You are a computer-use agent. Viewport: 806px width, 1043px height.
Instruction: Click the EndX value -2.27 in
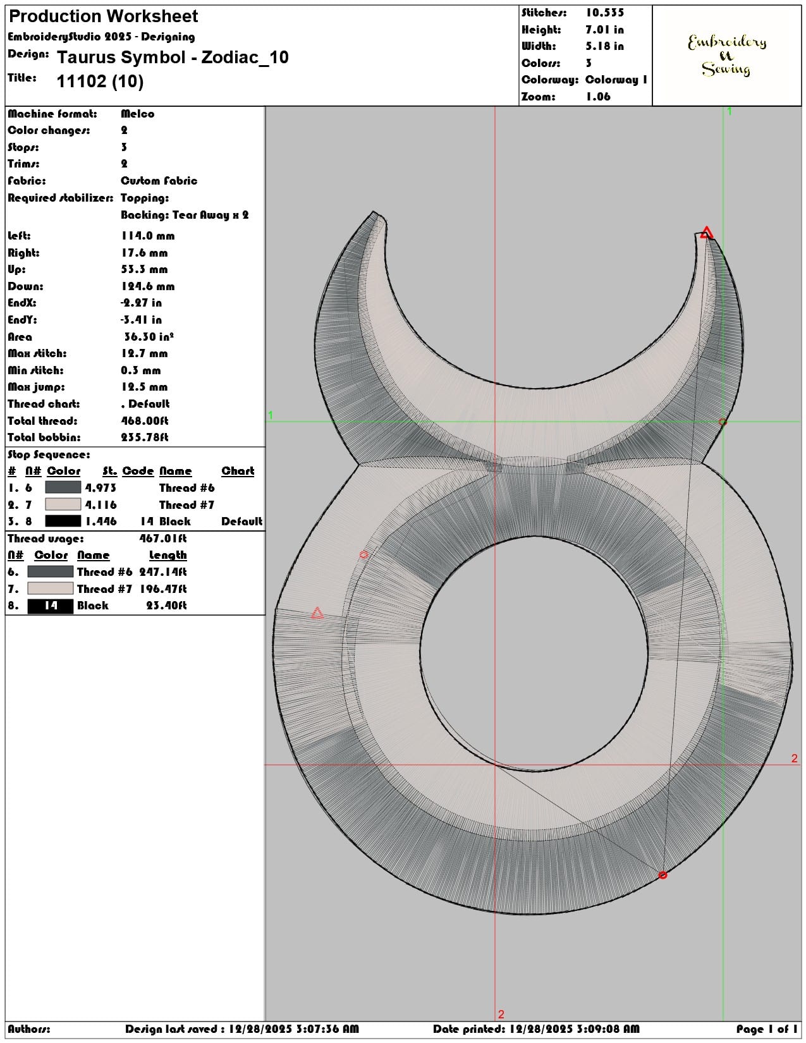(x=142, y=303)
